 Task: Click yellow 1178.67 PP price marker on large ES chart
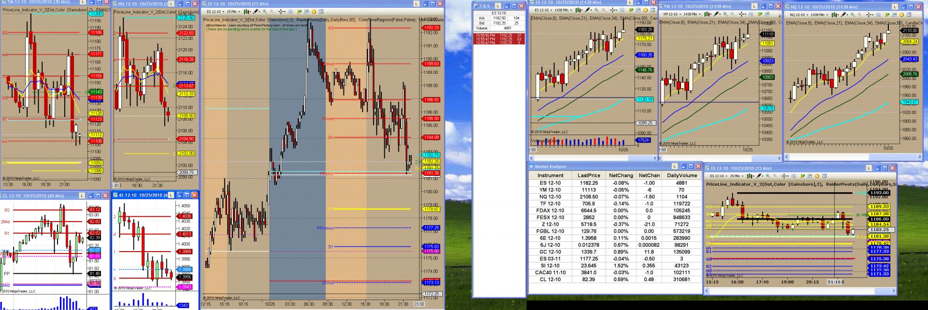(x=432, y=209)
